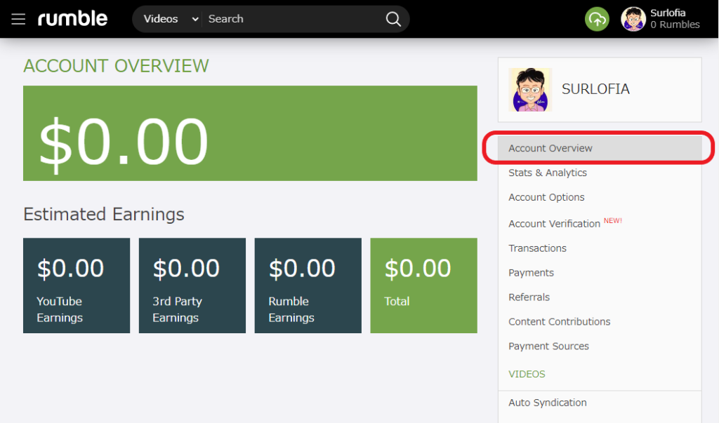Select Payment Sources link

(548, 347)
